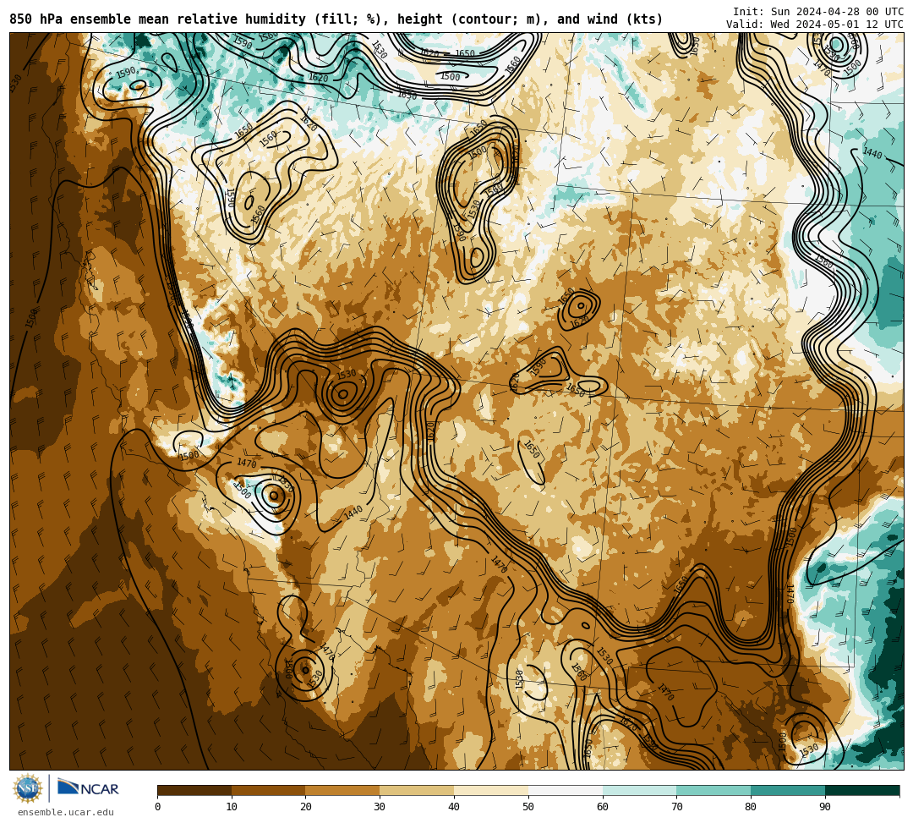
Task: Pick the 70–80 teal colorbar segment
Action: (x=713, y=790)
